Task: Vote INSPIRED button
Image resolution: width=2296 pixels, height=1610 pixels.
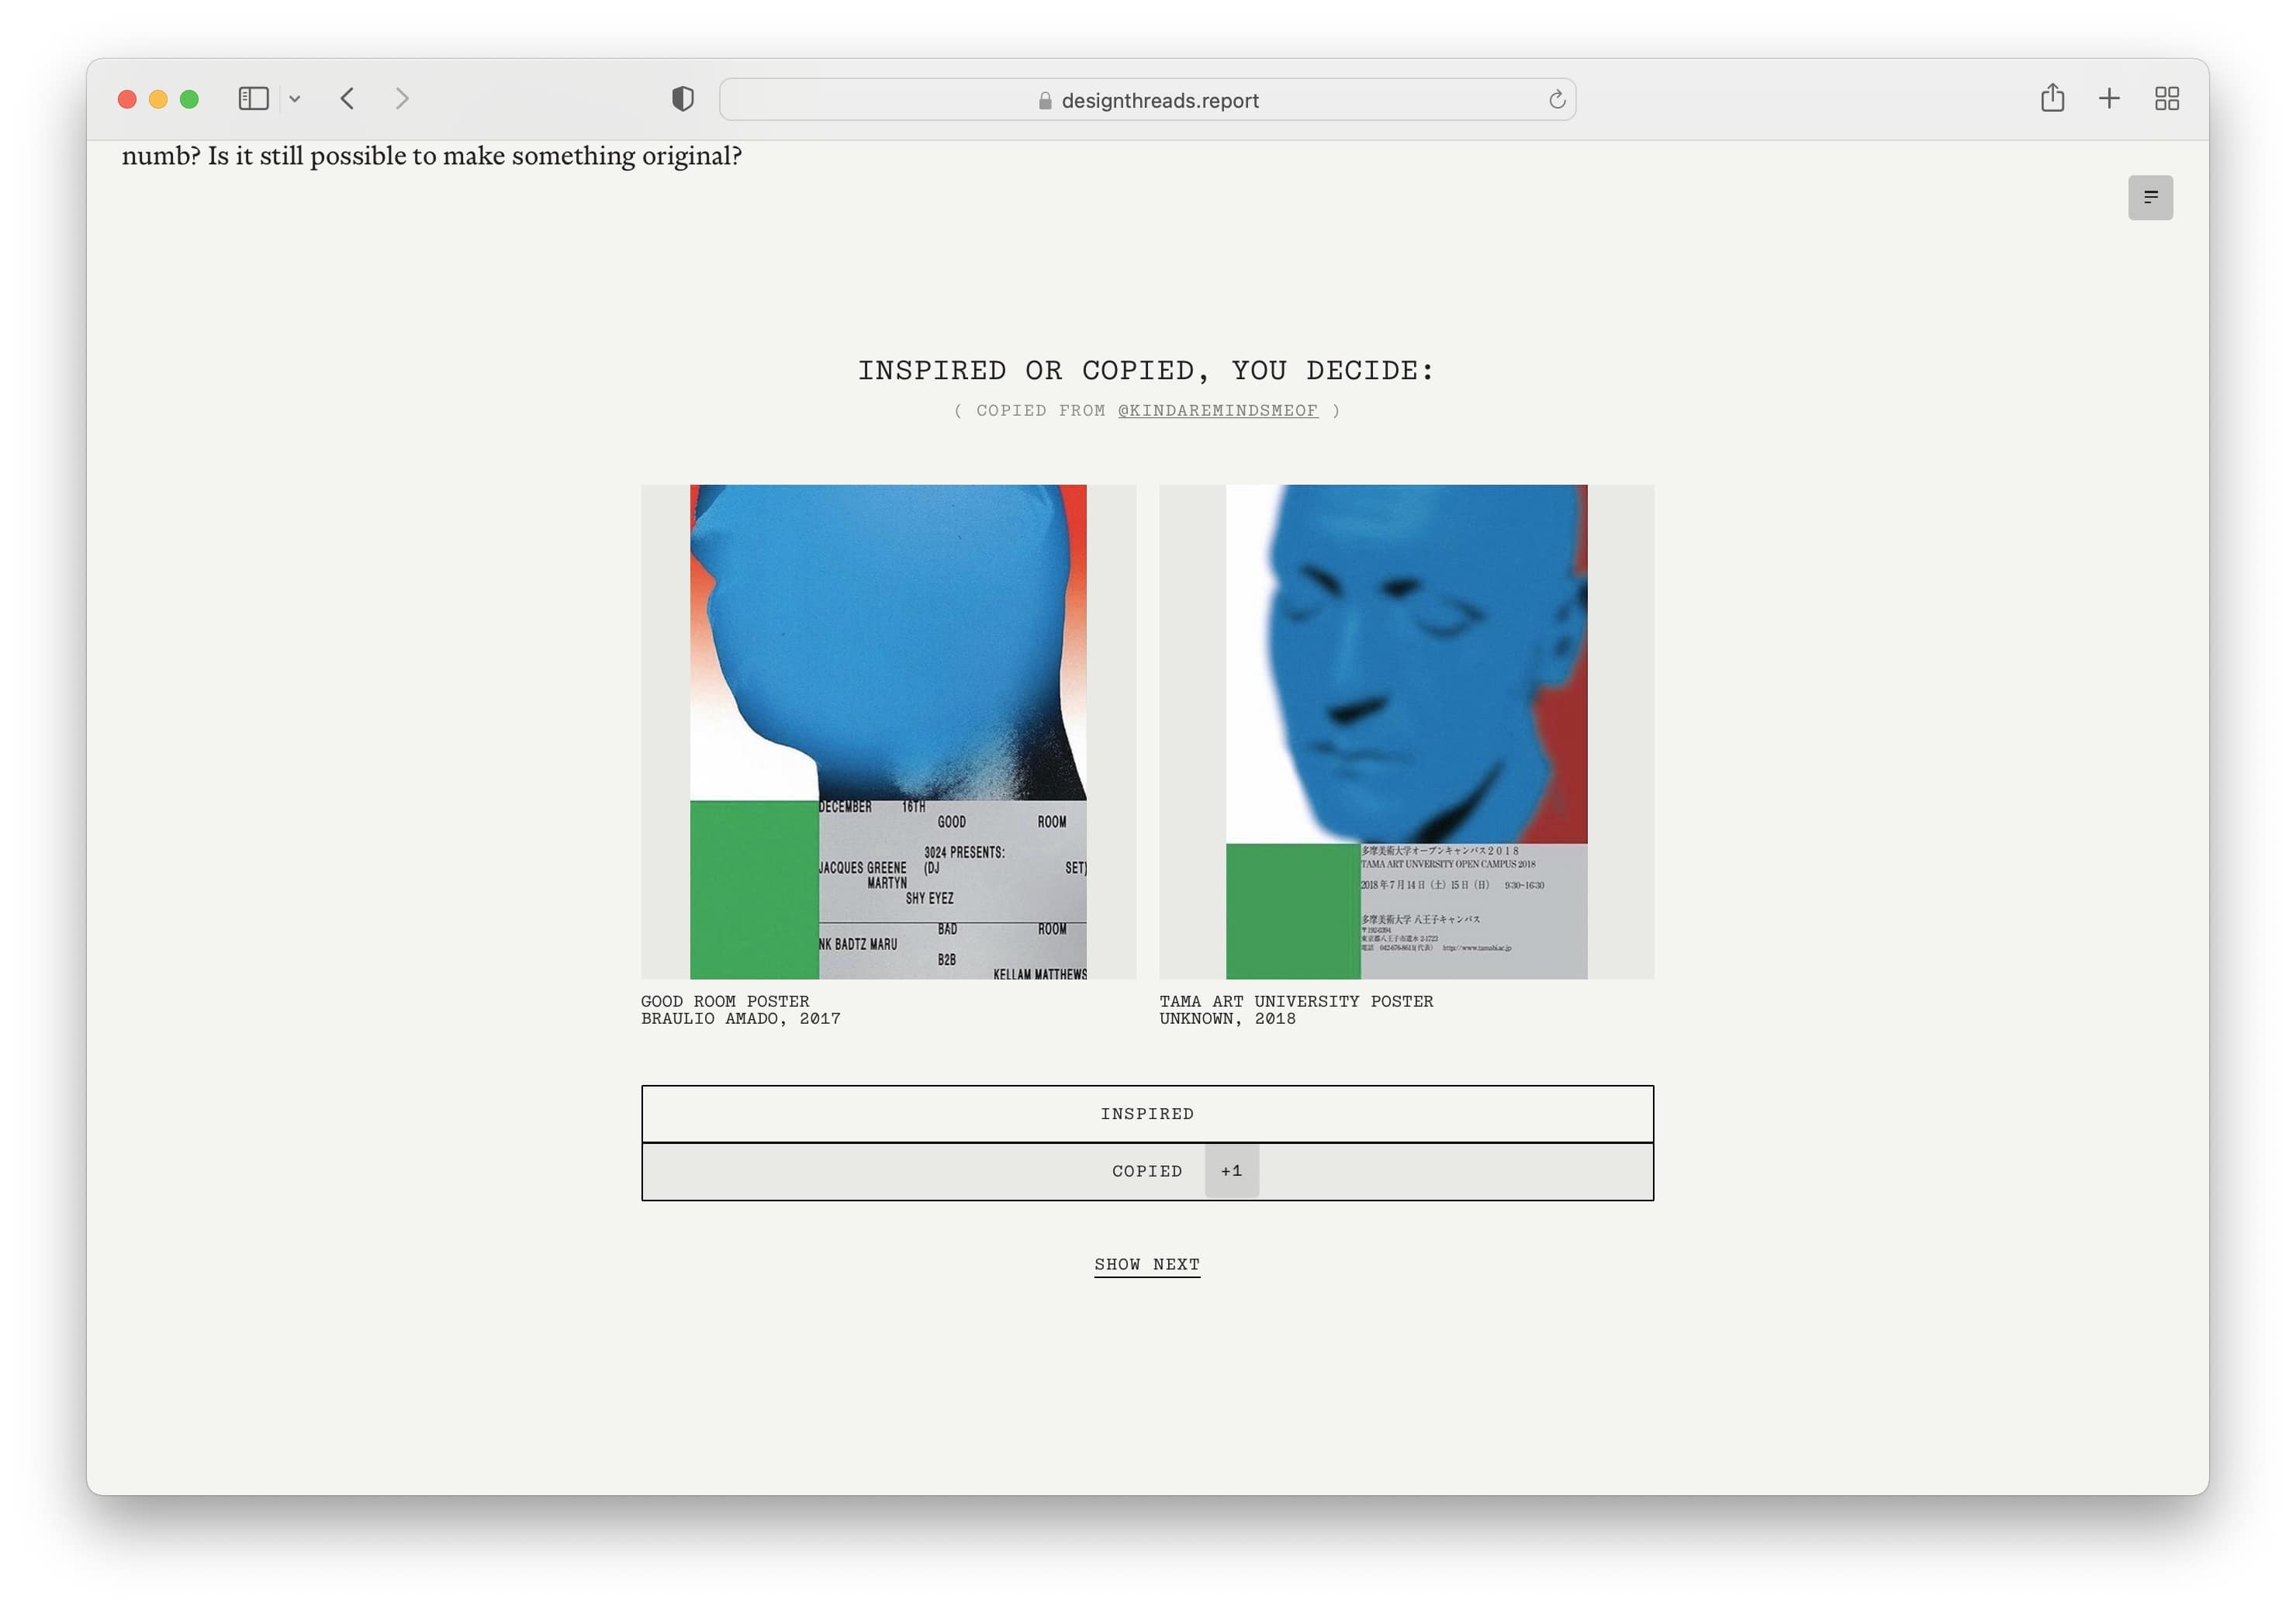Action: point(1147,1114)
